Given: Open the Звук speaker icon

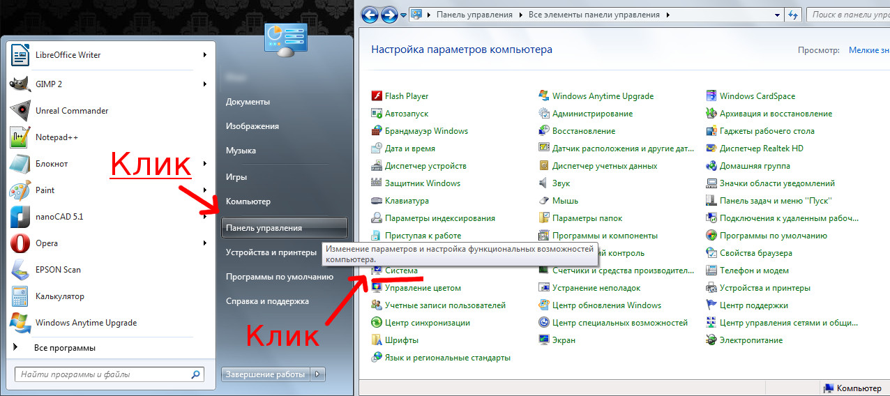Looking at the screenshot, I should click(544, 183).
